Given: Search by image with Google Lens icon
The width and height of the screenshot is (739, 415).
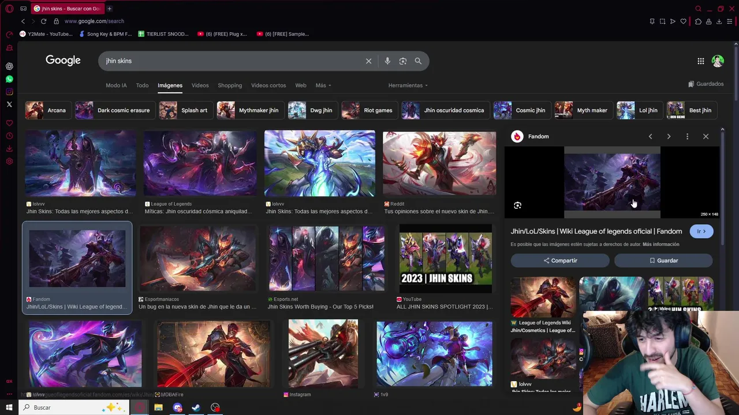Looking at the screenshot, I should pos(403,61).
